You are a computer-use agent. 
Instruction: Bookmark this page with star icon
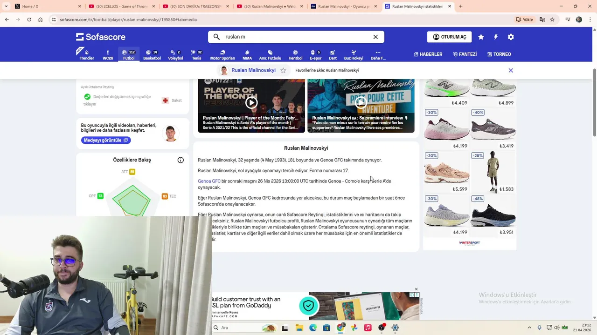[552, 20]
